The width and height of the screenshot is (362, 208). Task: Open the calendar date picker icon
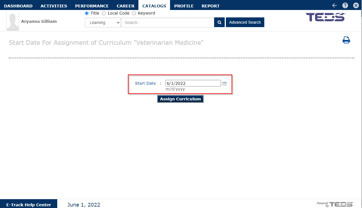coord(224,83)
